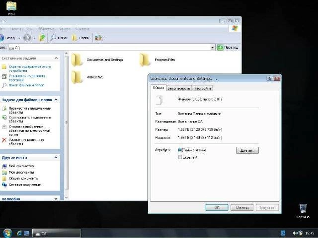Viewport: 318px width, 238px height.
Task: Click the Views icon in toolbar
Action: pos(98,38)
